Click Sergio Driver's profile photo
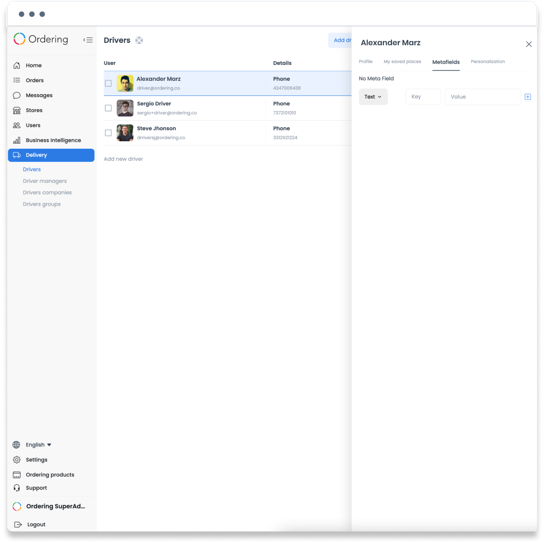Screen dimensions: 544x543 125,108
